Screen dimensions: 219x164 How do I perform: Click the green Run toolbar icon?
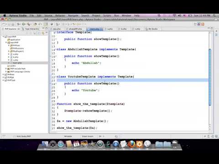pos(23,24)
